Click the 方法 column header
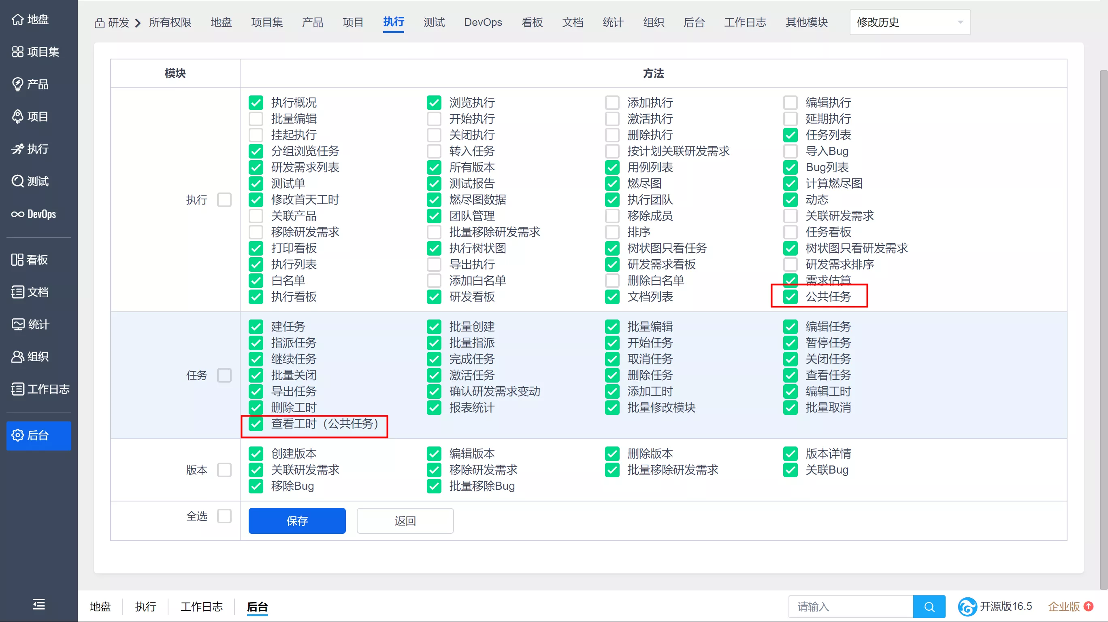Viewport: 1108px width, 622px height. pyautogui.click(x=653, y=74)
